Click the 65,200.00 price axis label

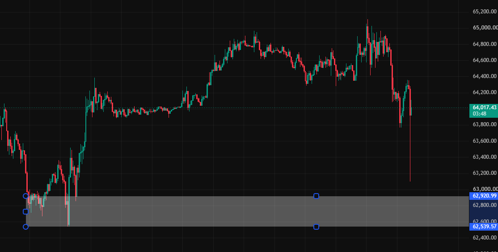(x=484, y=12)
